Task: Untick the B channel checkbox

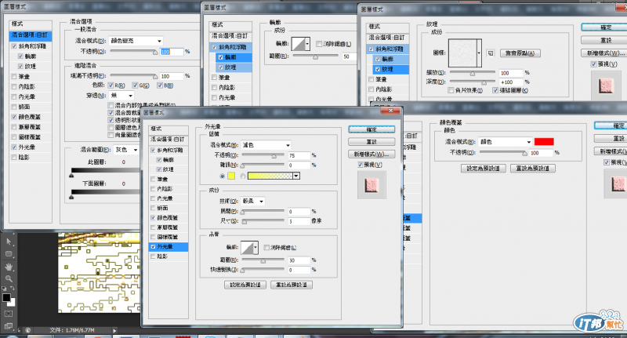Action: click(x=160, y=85)
